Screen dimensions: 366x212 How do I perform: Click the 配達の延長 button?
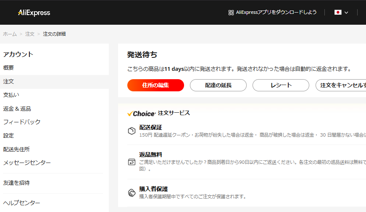coord(218,85)
